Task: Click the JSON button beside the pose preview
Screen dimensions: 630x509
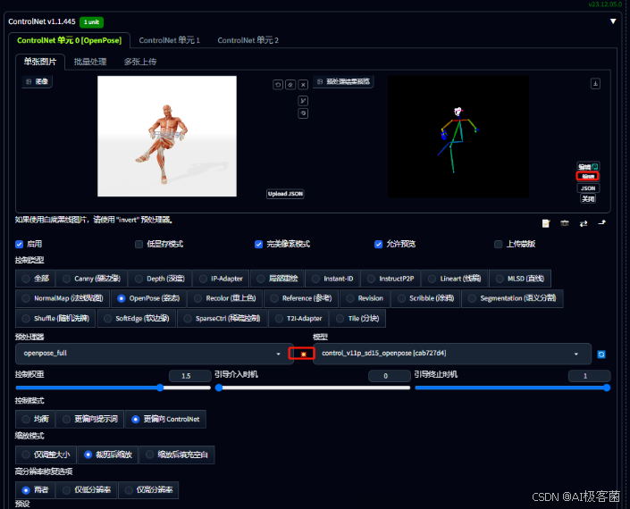Action: tap(588, 188)
